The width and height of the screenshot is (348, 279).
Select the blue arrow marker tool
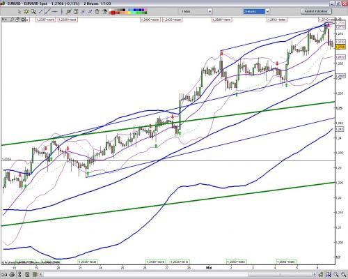pos(83,12)
